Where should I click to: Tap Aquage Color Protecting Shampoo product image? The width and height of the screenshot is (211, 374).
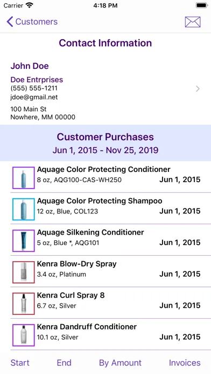coord(24,210)
